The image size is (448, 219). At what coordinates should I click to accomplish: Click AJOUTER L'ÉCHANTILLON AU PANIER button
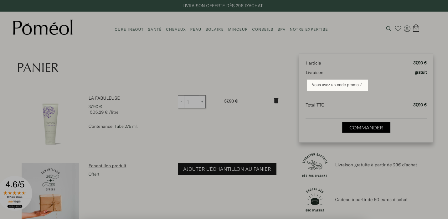point(227,169)
